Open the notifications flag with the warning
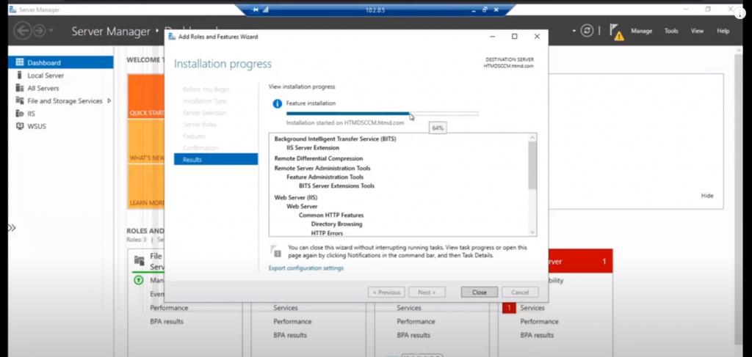This screenshot has height=357, width=752. [616, 32]
